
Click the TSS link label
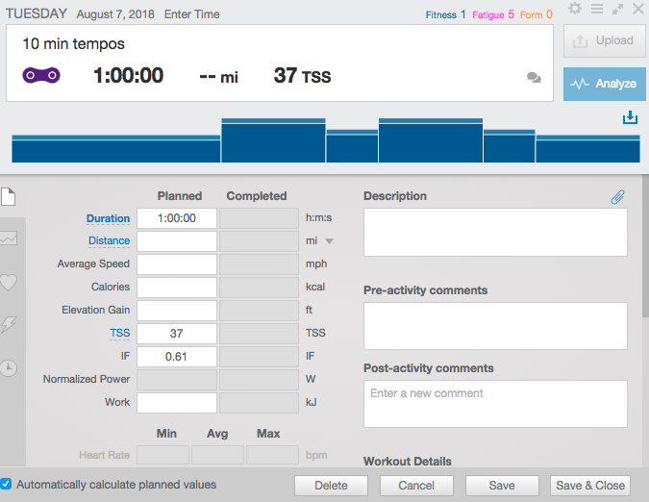pos(119,333)
